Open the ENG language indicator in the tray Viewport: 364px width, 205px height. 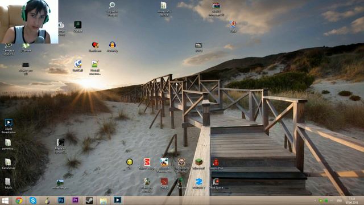pyautogui.click(x=339, y=200)
